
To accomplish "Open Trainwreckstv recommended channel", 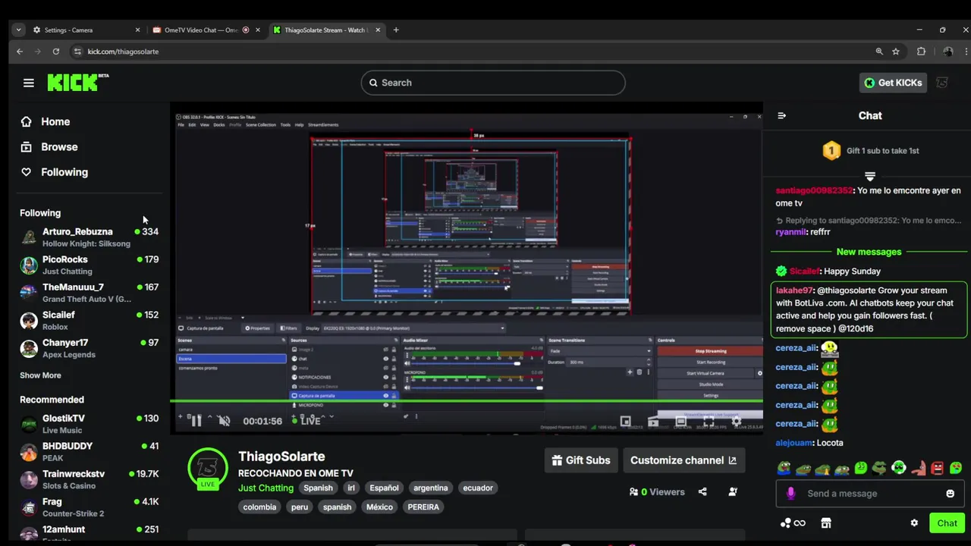I will (89, 479).
